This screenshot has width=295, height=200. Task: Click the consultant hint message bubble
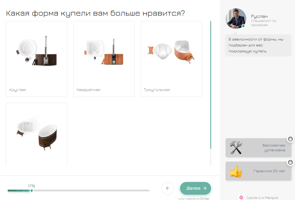[258, 45]
